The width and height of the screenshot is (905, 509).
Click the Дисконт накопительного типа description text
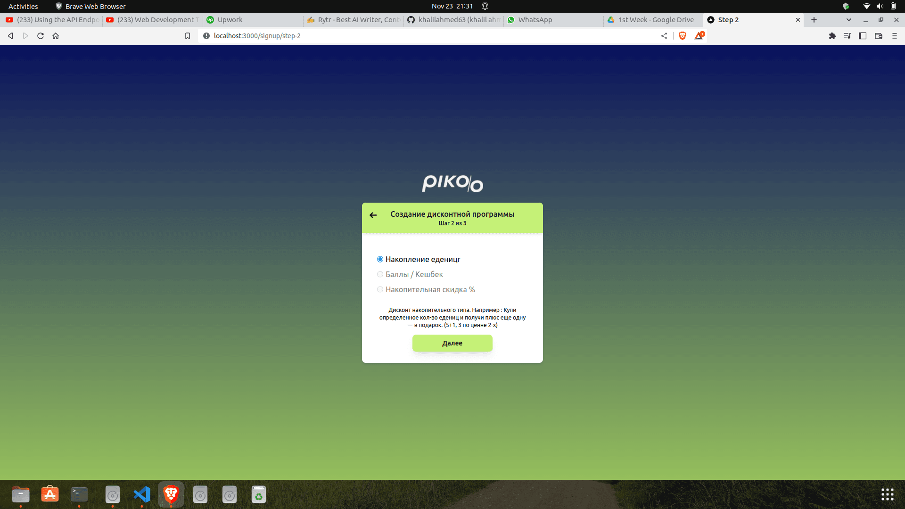[452, 318]
